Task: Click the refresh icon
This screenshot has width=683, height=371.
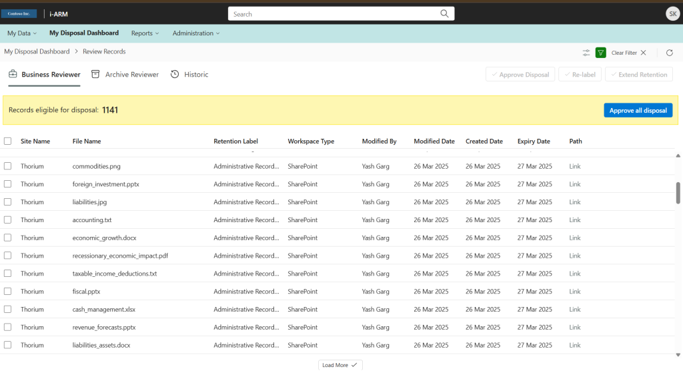Action: pos(670,53)
